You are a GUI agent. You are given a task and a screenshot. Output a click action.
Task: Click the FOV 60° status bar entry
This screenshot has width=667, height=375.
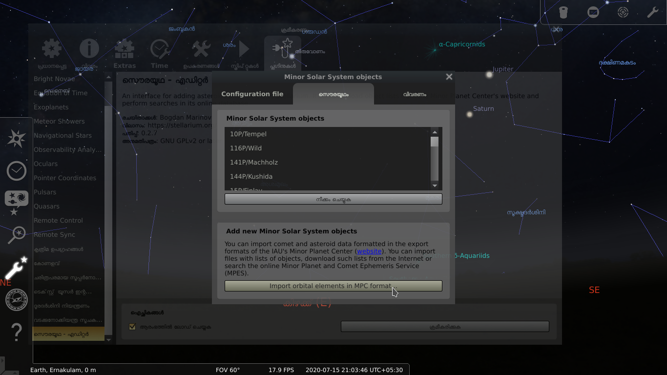coord(228,370)
